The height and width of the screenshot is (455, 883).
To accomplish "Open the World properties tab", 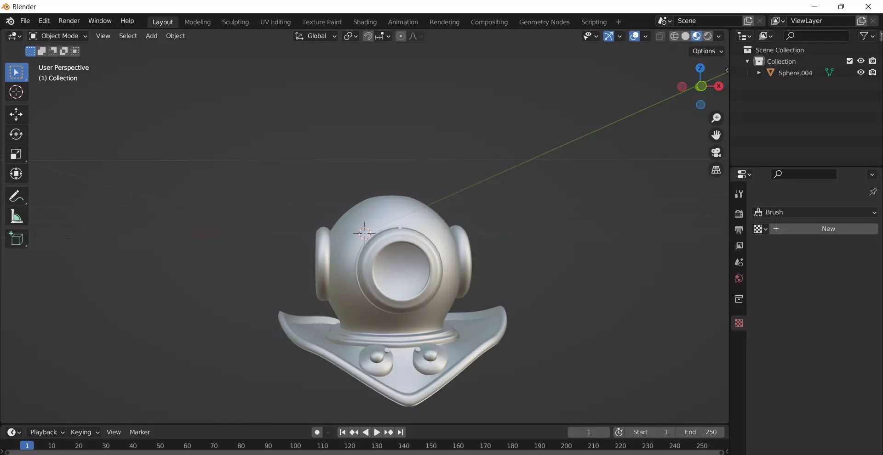I will pos(739,279).
